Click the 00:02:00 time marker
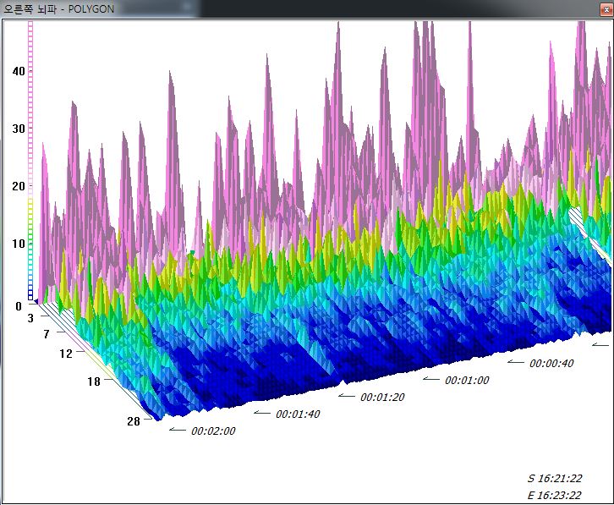Screen dimensions: 614x505 [213, 431]
